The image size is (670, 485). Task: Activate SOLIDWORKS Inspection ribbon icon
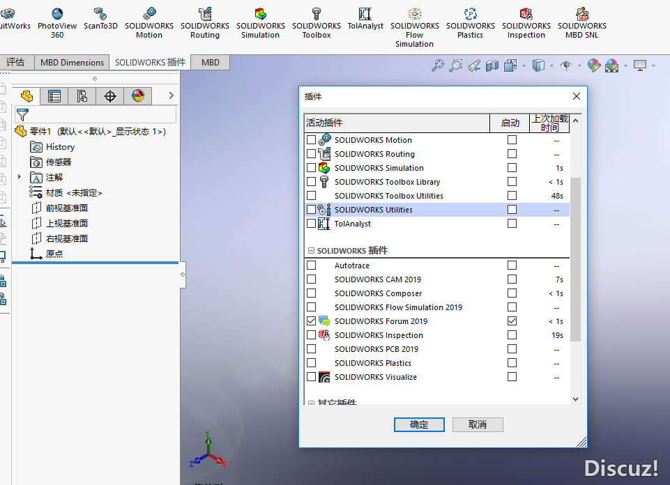pyautogui.click(x=526, y=23)
